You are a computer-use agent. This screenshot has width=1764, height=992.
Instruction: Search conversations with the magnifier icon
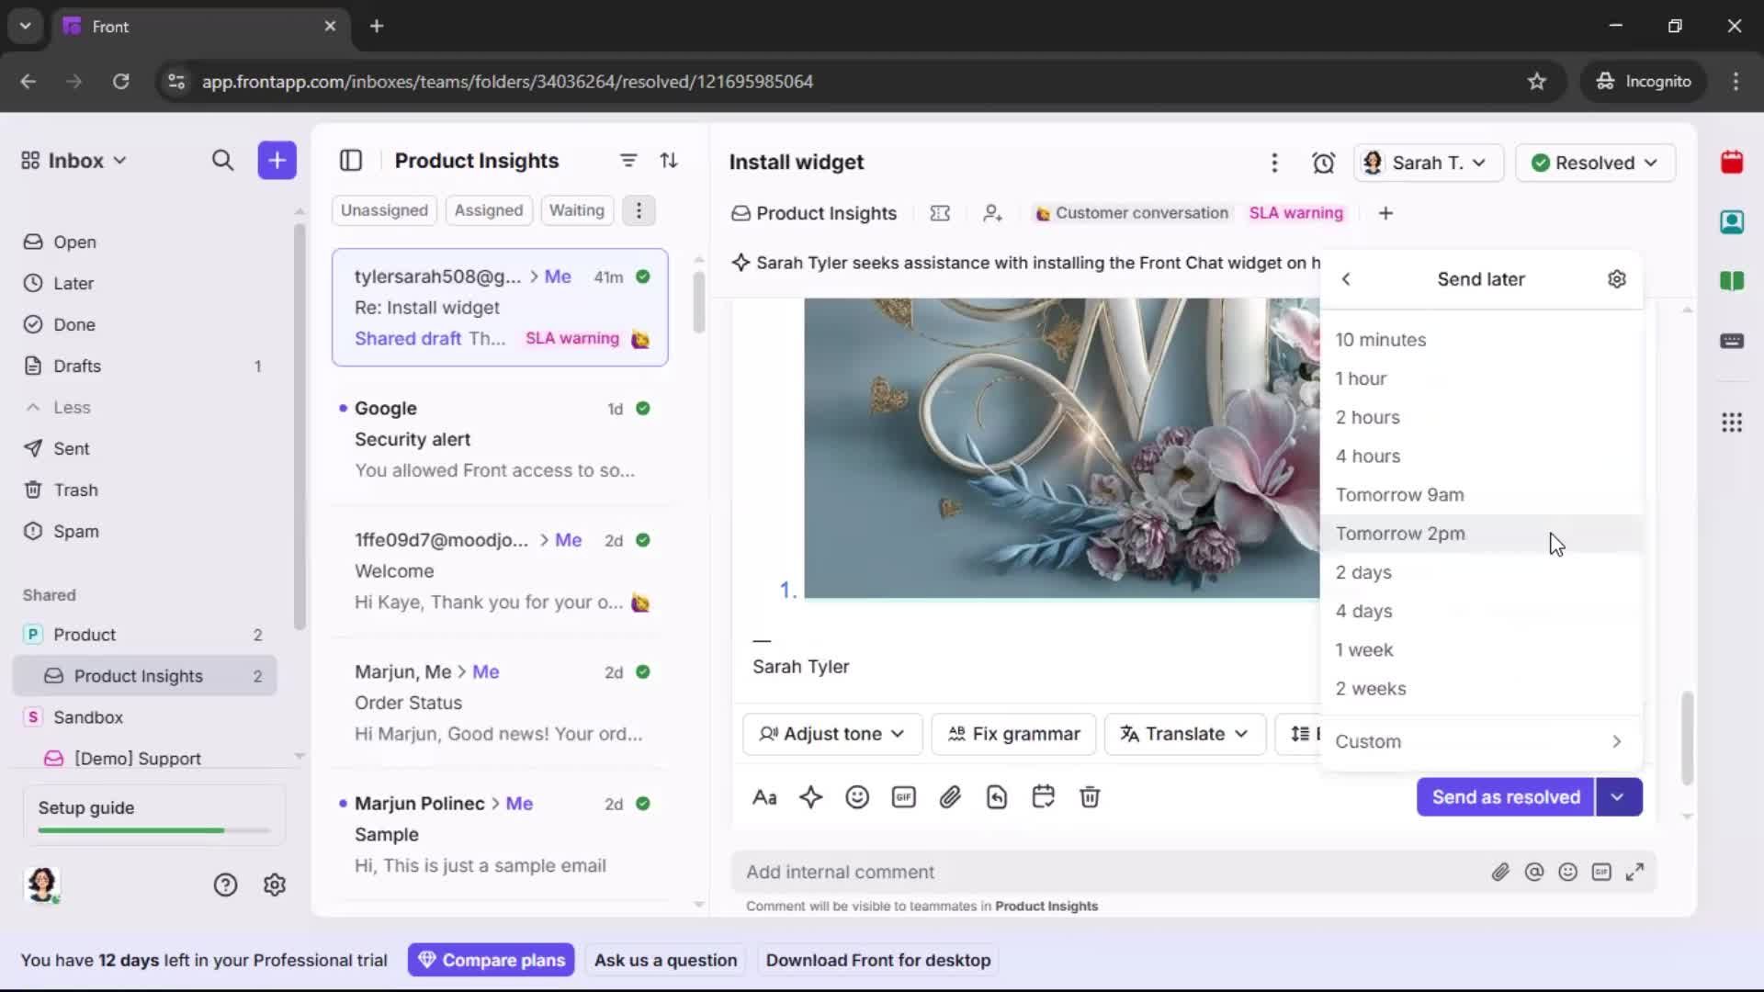click(x=223, y=160)
